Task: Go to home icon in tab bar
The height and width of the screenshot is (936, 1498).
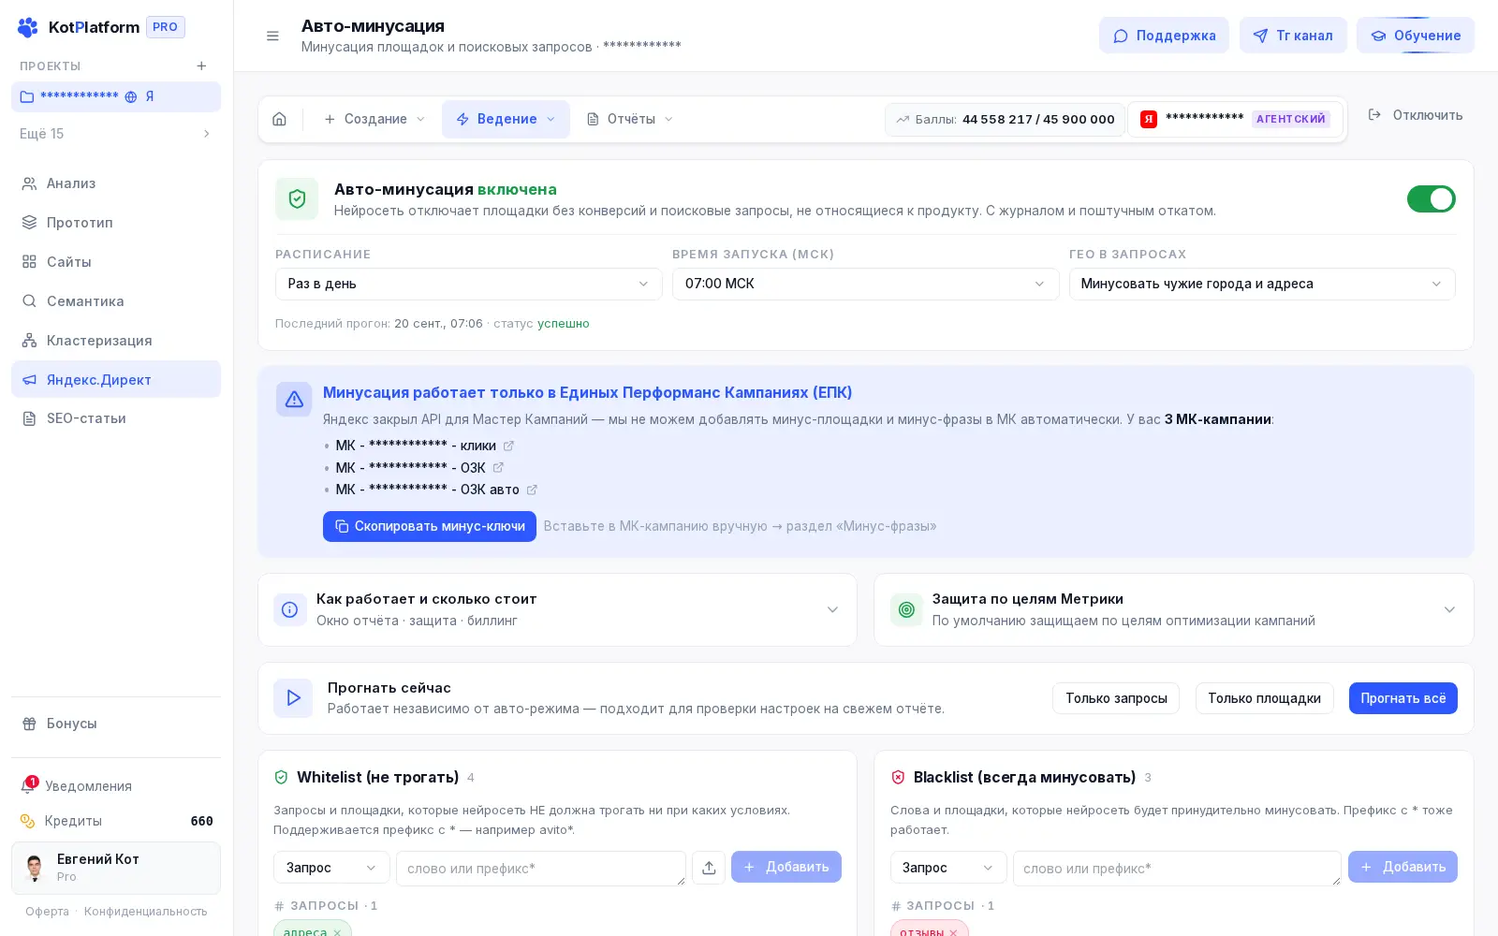Action: 279,119
